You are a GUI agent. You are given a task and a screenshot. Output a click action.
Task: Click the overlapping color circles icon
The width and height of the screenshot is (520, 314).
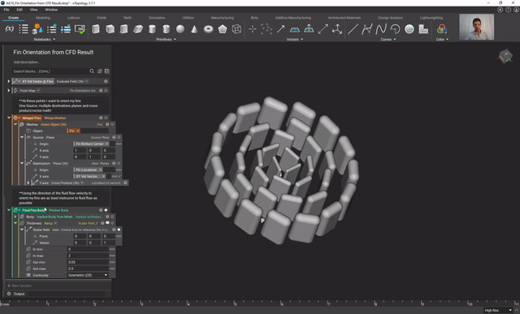pos(442,29)
